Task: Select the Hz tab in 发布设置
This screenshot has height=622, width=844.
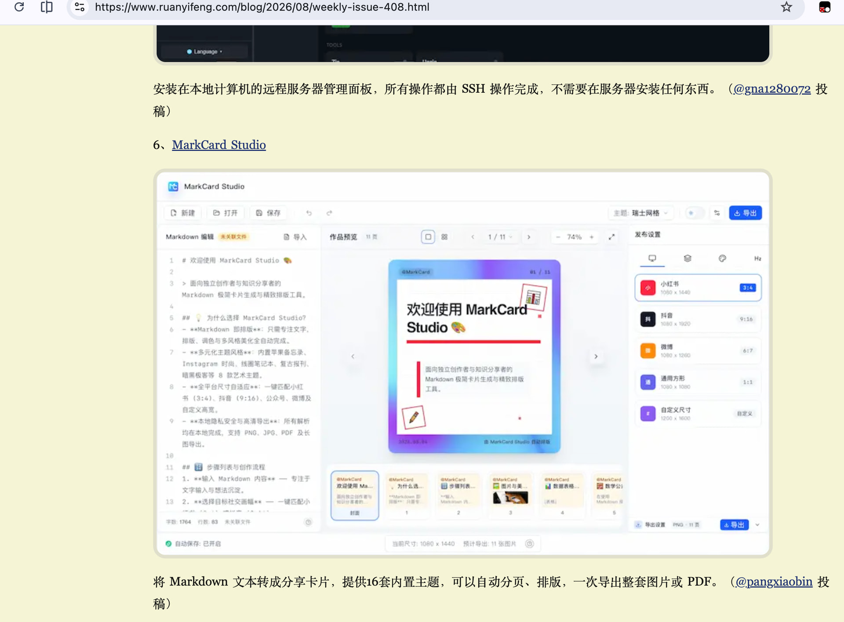Action: click(x=757, y=258)
